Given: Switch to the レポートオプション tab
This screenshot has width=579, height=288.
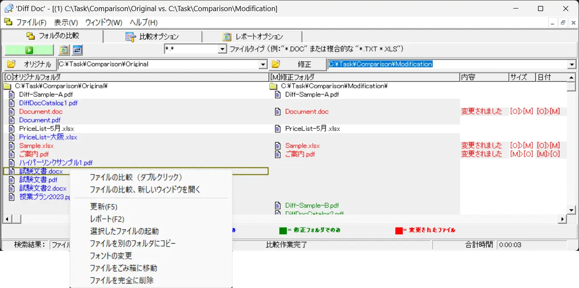Looking at the screenshot, I should point(252,37).
